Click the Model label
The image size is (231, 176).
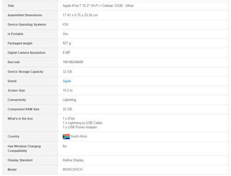[12, 170]
